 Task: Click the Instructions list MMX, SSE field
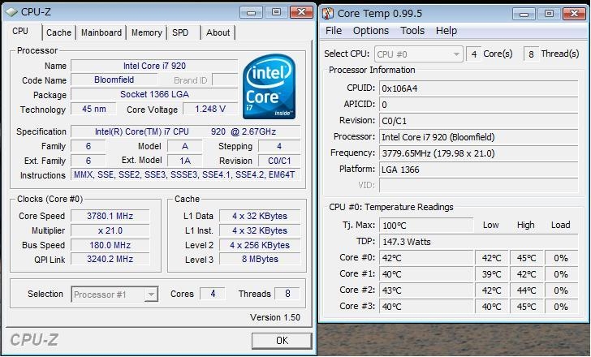tap(185, 174)
